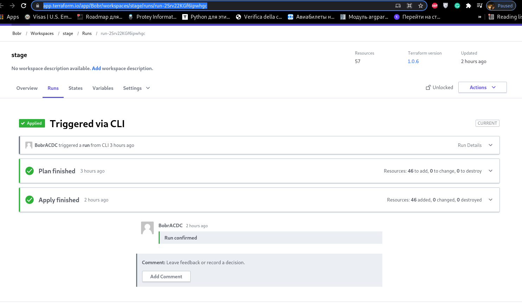The width and height of the screenshot is (522, 304).
Task: Open Visas U.S. Embassy bookmark
Action: (x=48, y=17)
